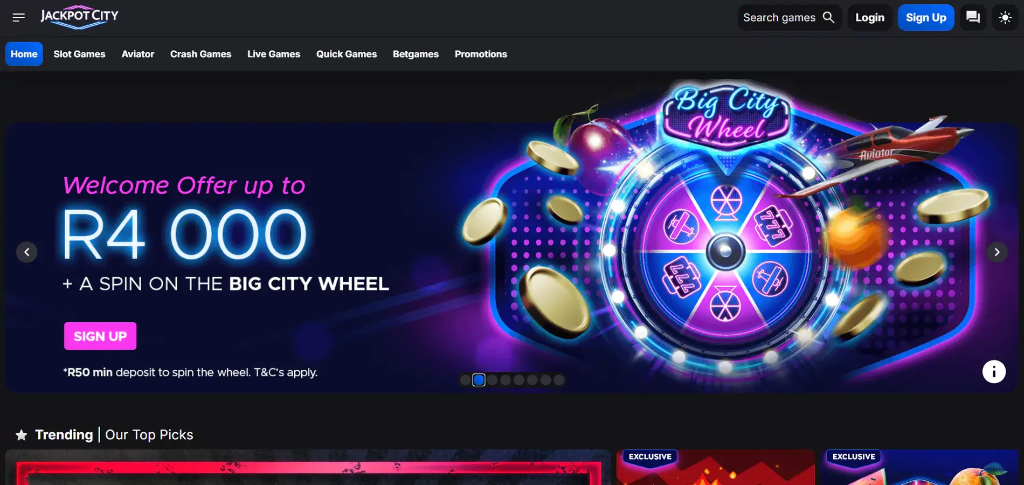Viewport: 1024px width, 485px height.
Task: Click the Login button
Action: [x=870, y=17]
